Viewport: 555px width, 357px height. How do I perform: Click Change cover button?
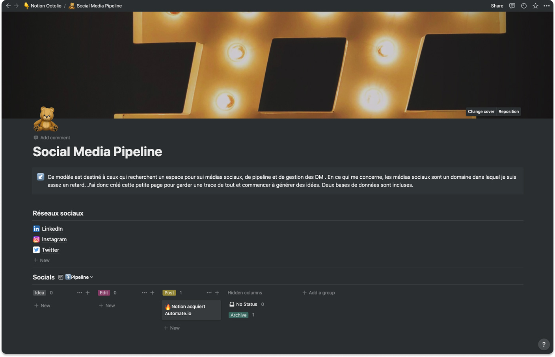coord(481,112)
